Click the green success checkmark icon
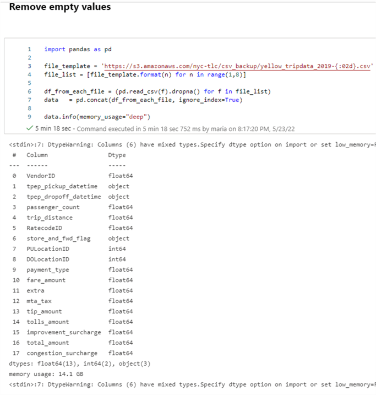The width and height of the screenshot is (376, 395). point(29,128)
